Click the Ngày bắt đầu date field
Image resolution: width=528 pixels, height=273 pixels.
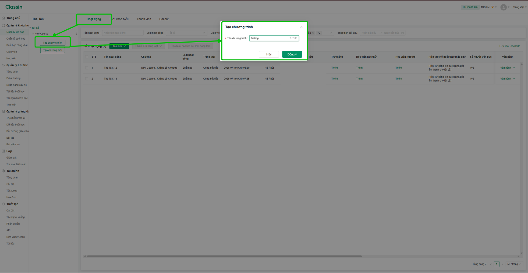click(x=369, y=33)
